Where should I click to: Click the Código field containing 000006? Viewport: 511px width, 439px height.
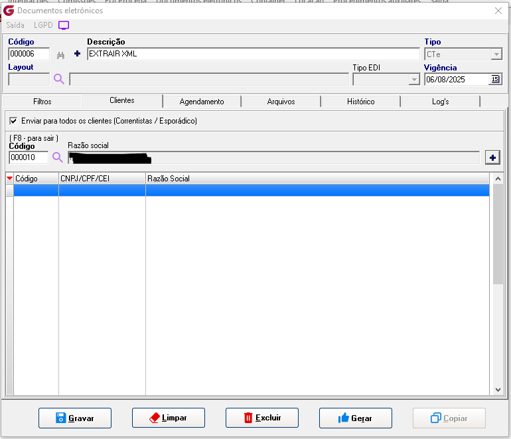coord(29,54)
